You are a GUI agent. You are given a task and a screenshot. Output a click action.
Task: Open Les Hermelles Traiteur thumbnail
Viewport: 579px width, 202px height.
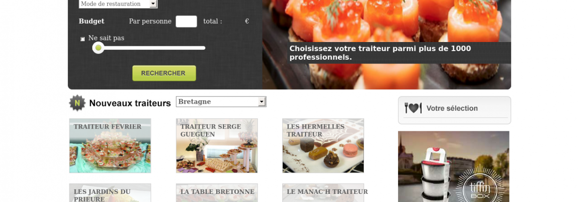click(323, 146)
